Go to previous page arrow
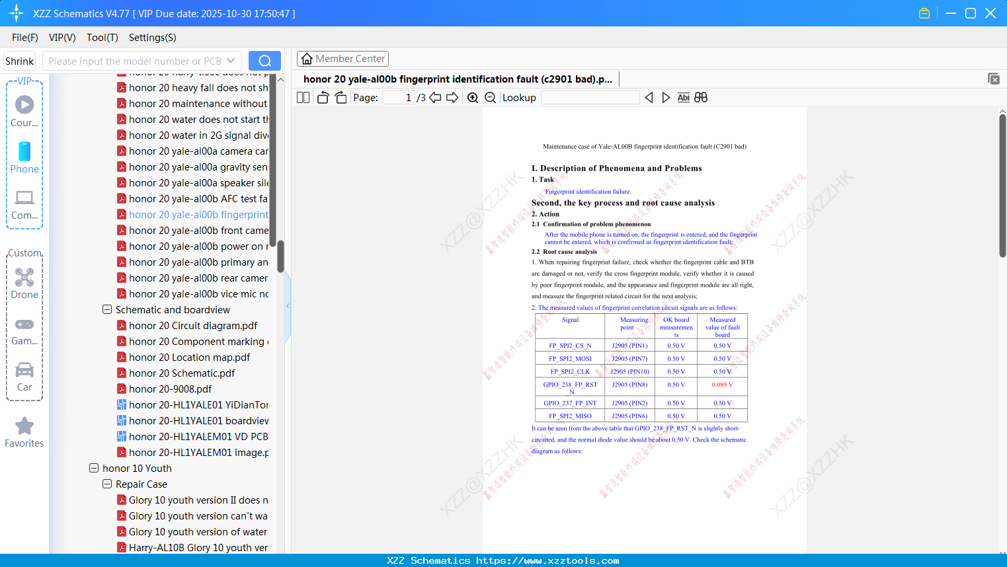This screenshot has width=1007, height=567. point(435,97)
